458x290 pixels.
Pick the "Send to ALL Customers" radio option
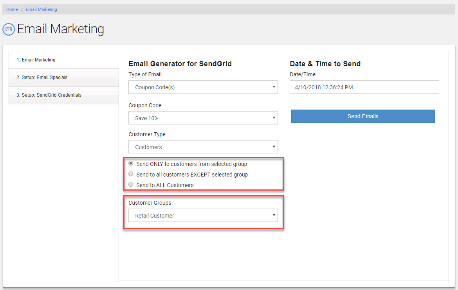[x=131, y=185]
